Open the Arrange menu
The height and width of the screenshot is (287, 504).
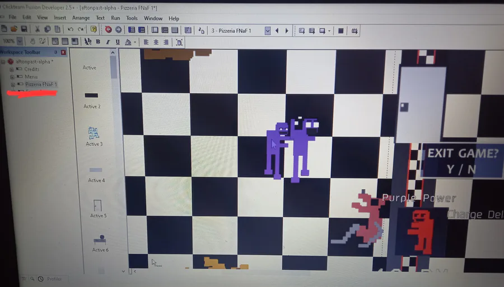[x=81, y=18]
